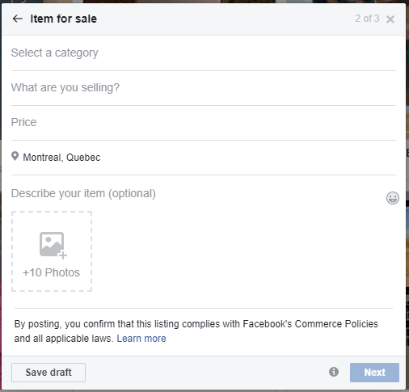Focus the 'What are you selling?' field
Image resolution: width=409 pixels, height=392 pixels.
pyautogui.click(x=204, y=88)
